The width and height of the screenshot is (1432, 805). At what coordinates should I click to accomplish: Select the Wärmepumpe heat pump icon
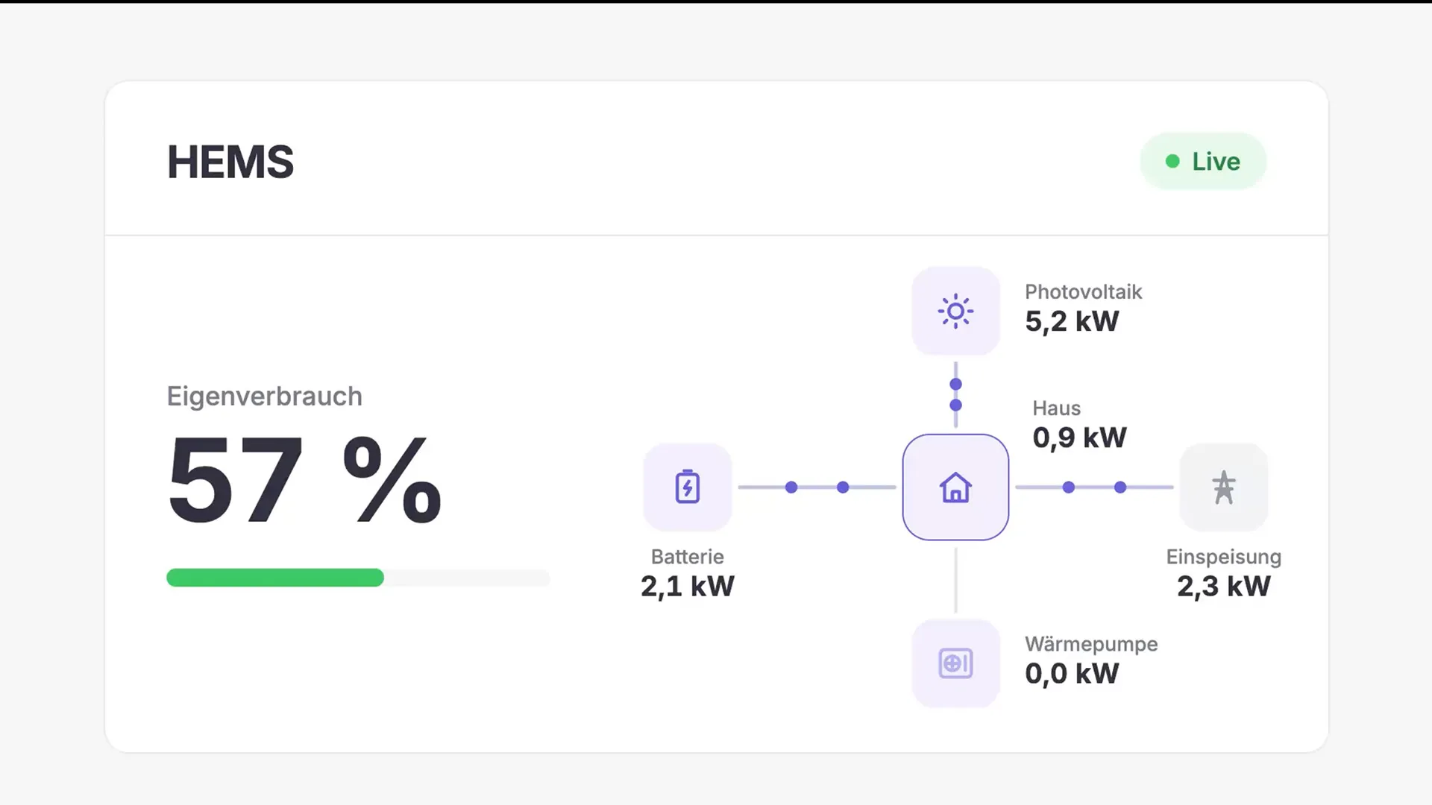coord(955,663)
